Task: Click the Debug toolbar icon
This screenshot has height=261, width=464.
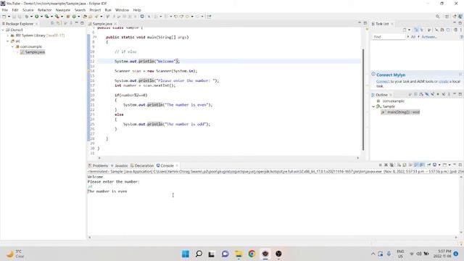Action: (x=27, y=17)
